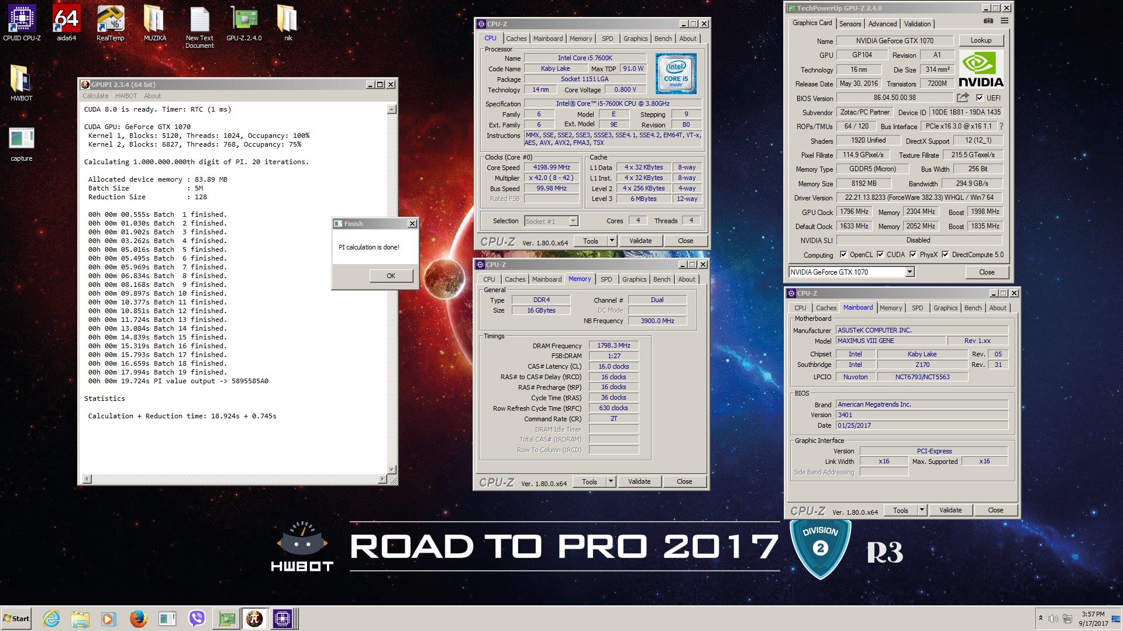
Task: Open the GPU selection dropdown in GPU-Z
Action: (910, 272)
